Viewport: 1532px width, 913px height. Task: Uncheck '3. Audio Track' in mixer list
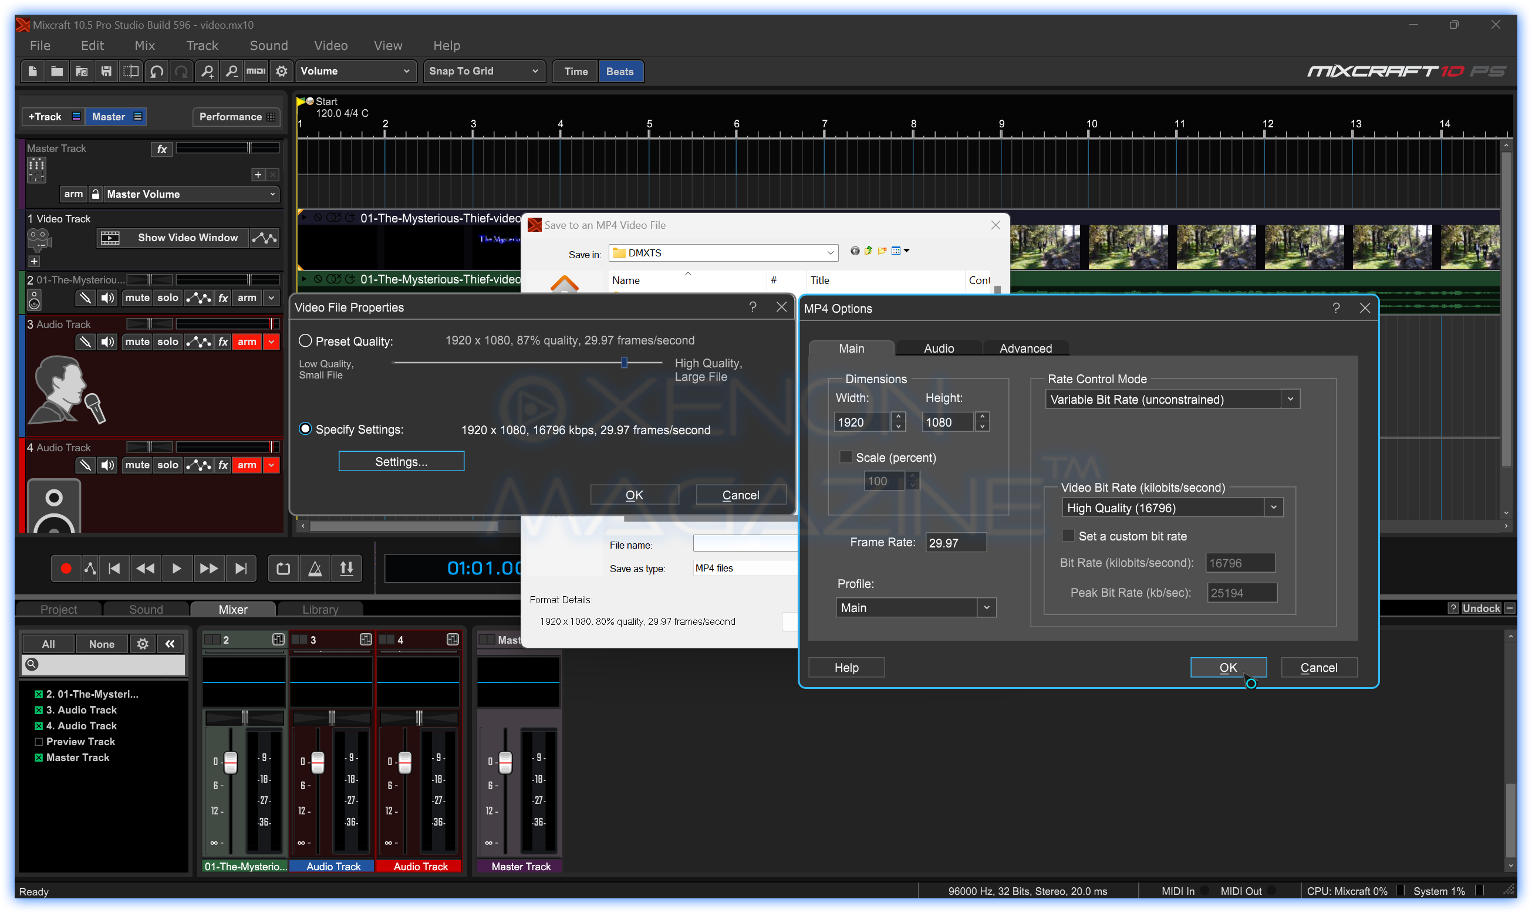pos(39,710)
